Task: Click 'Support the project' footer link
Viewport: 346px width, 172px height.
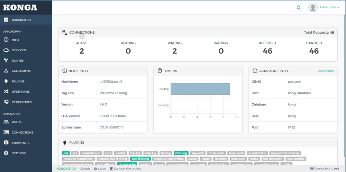Action: (x=126, y=169)
